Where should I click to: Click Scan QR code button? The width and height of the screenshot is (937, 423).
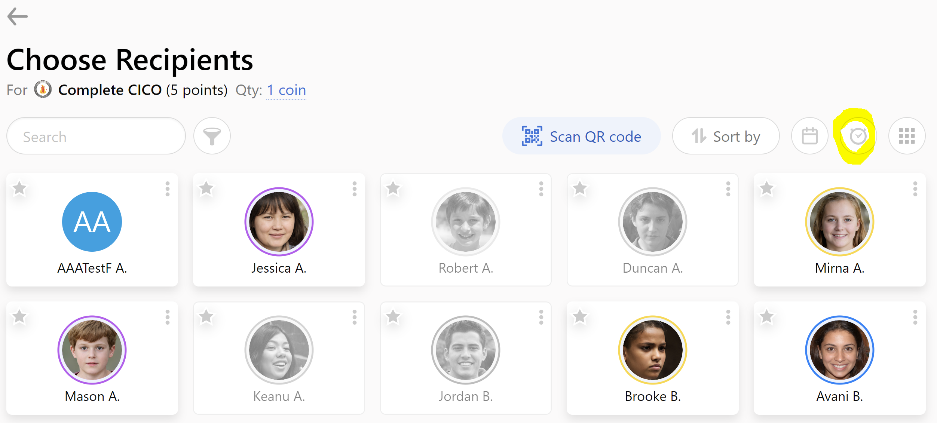click(581, 136)
